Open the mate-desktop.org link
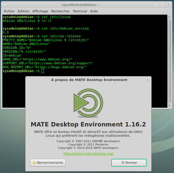Image resolution: width=174 pixels, height=173 pixels. tap(88, 153)
